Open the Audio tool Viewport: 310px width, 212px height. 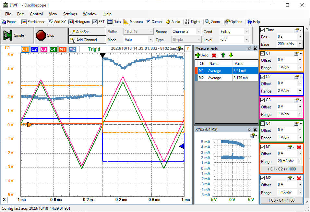(x=173, y=22)
